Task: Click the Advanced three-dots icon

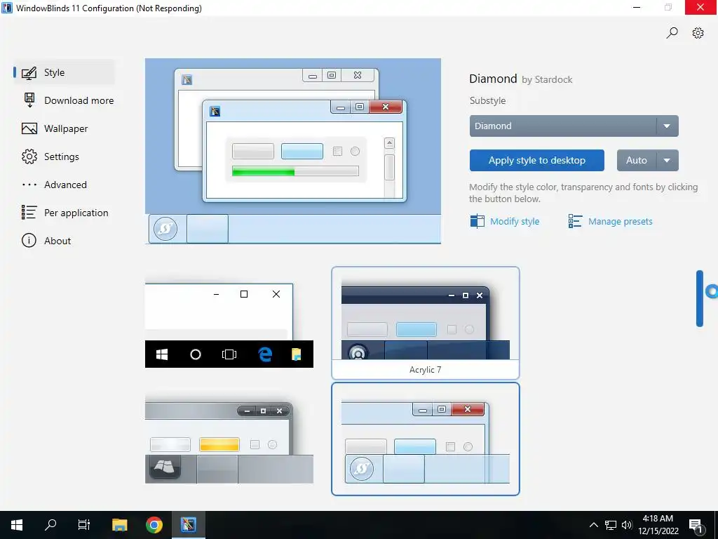Action: [29, 185]
